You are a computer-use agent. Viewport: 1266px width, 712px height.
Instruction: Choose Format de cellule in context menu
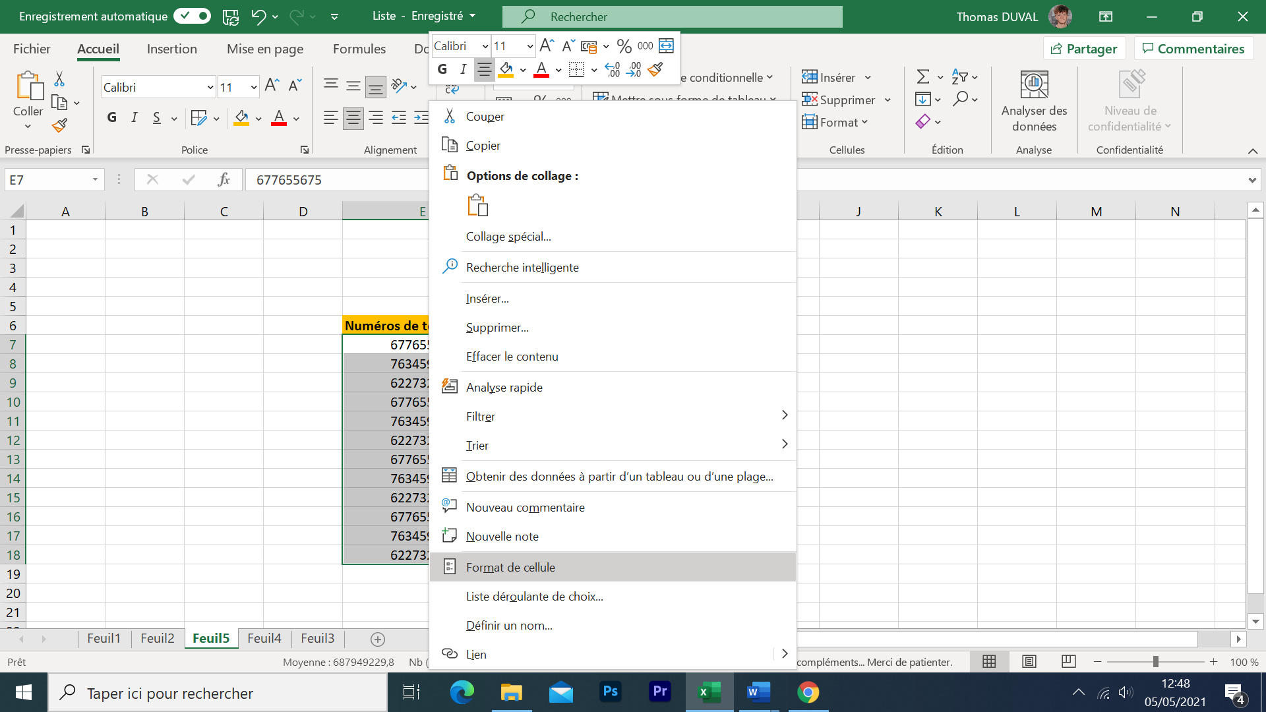click(510, 567)
